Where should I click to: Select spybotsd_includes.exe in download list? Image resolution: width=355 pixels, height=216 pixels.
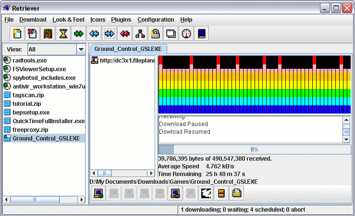(x=44, y=78)
